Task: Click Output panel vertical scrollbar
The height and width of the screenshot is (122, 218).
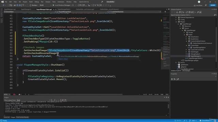Action: click(168, 106)
